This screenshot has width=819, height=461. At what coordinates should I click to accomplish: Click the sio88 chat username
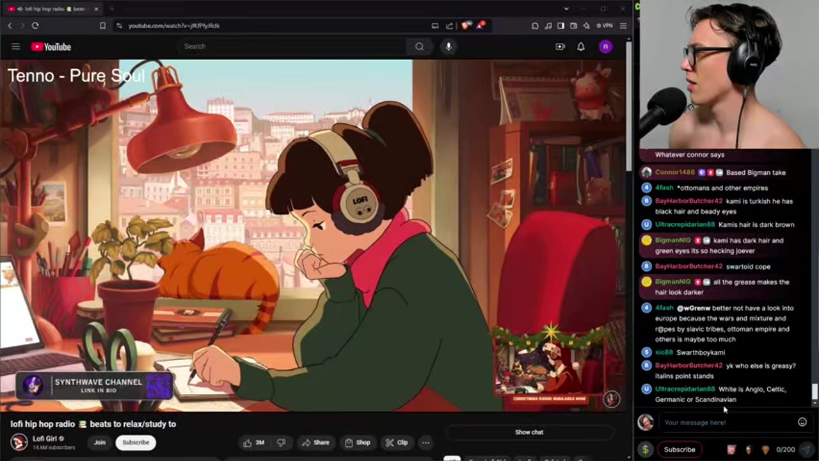pos(664,352)
